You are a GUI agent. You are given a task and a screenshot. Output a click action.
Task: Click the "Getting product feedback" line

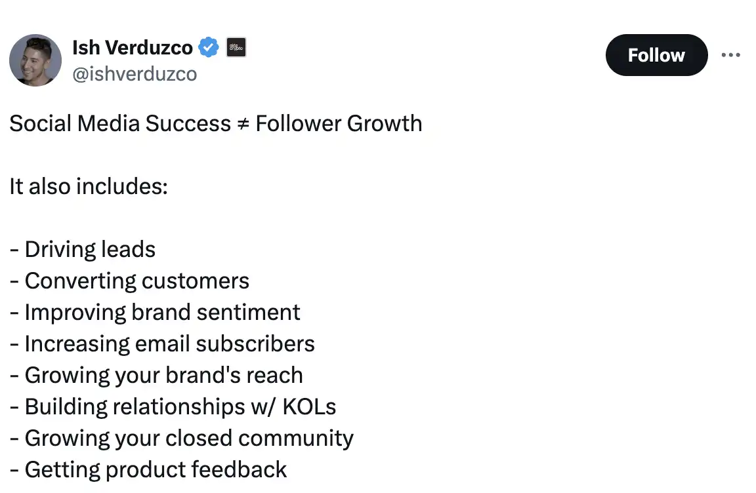pyautogui.click(x=156, y=469)
